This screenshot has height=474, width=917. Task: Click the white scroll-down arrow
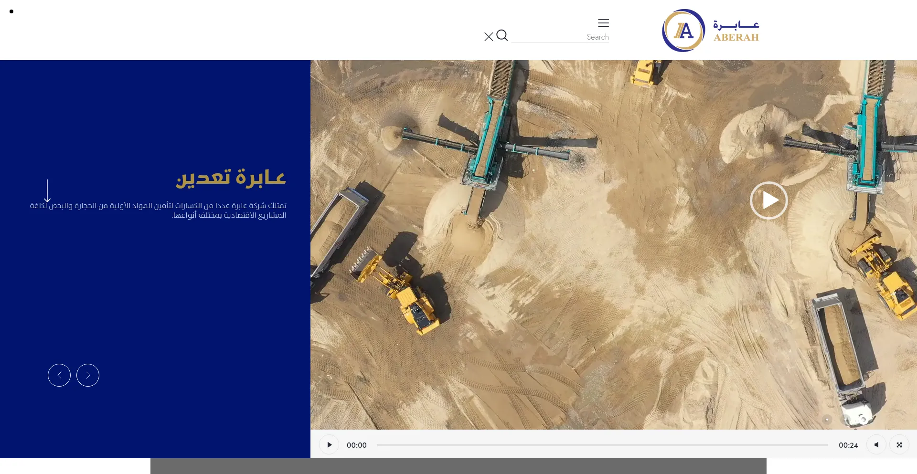click(x=47, y=191)
